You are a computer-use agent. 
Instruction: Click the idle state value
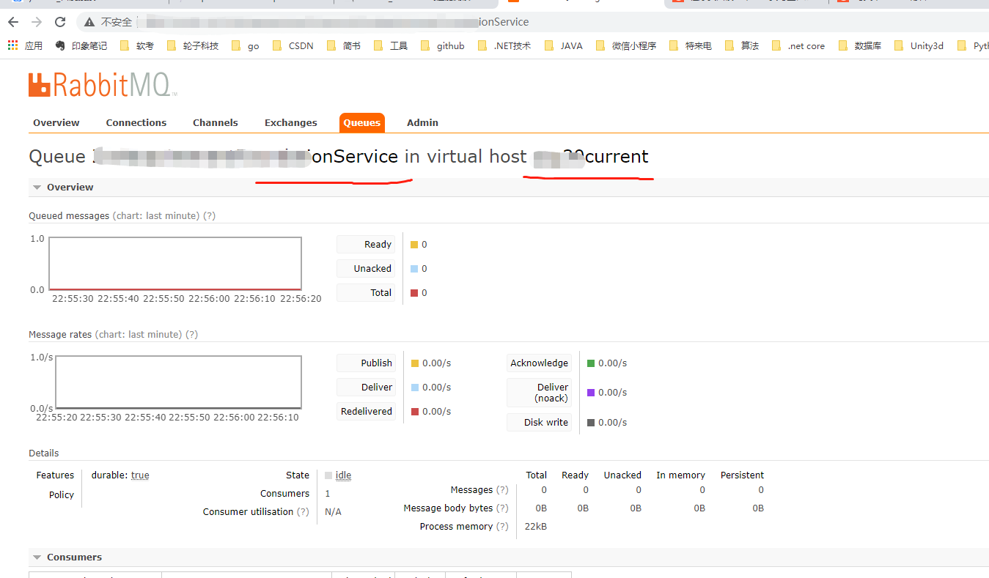click(x=343, y=475)
